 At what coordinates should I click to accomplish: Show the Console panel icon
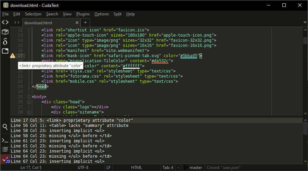(5, 140)
